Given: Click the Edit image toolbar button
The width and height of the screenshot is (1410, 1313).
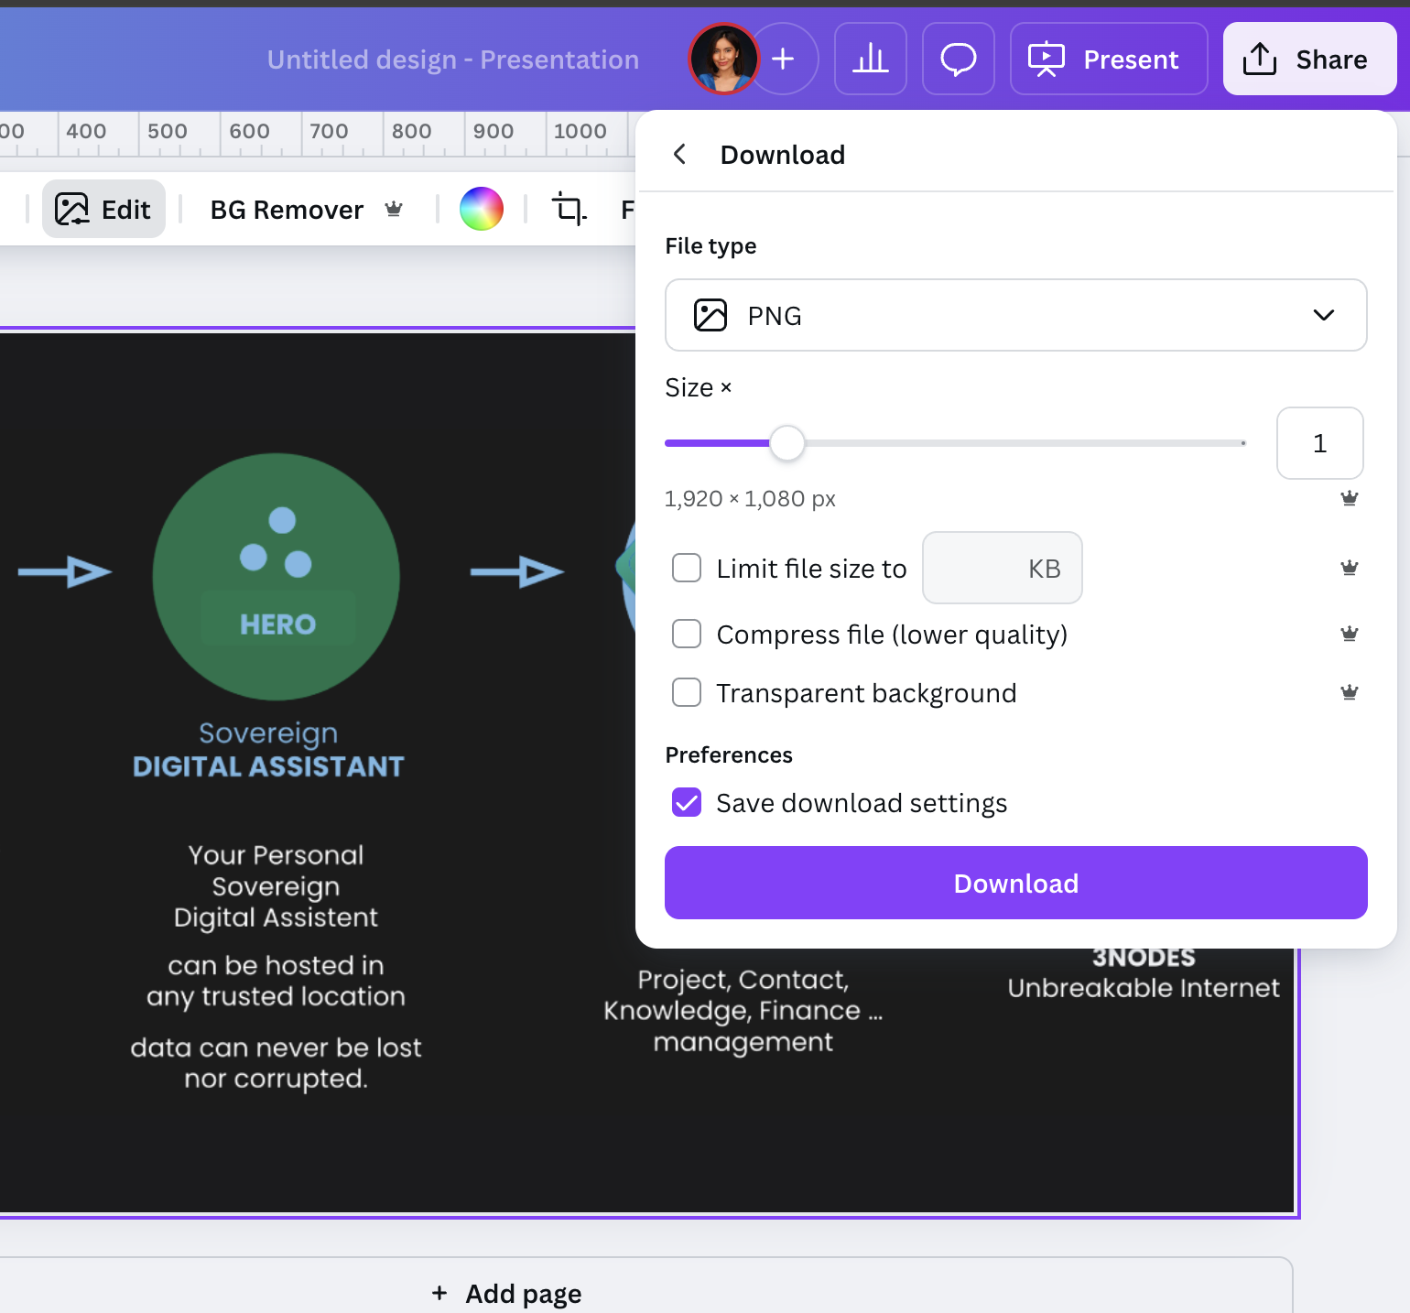Looking at the screenshot, I should point(103,210).
